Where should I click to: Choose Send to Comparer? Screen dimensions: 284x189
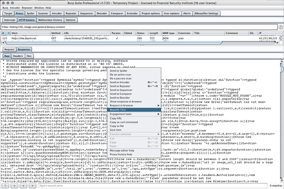coord(134,94)
